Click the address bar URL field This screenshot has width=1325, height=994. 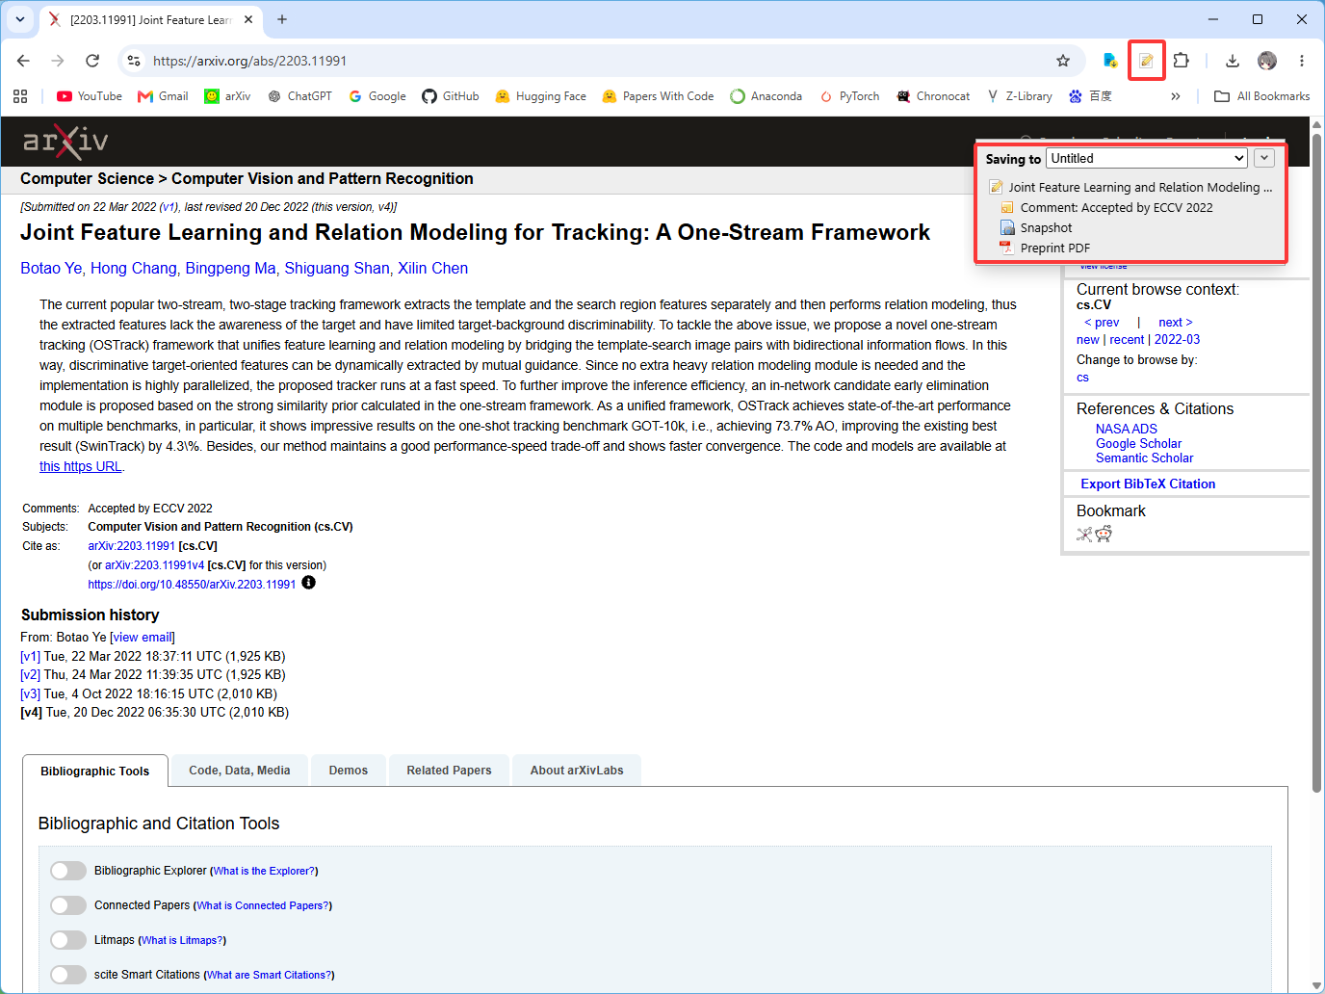coord(597,61)
